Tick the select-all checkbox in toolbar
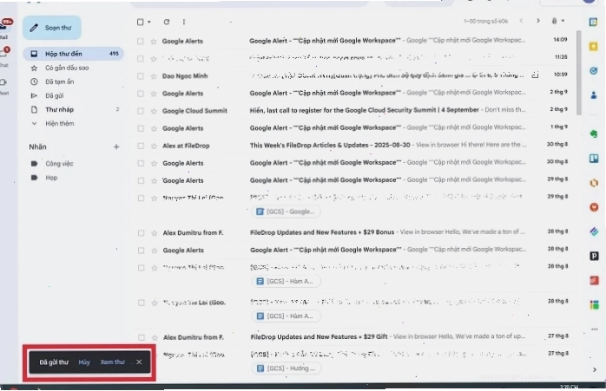The width and height of the screenshot is (606, 391). click(x=141, y=22)
